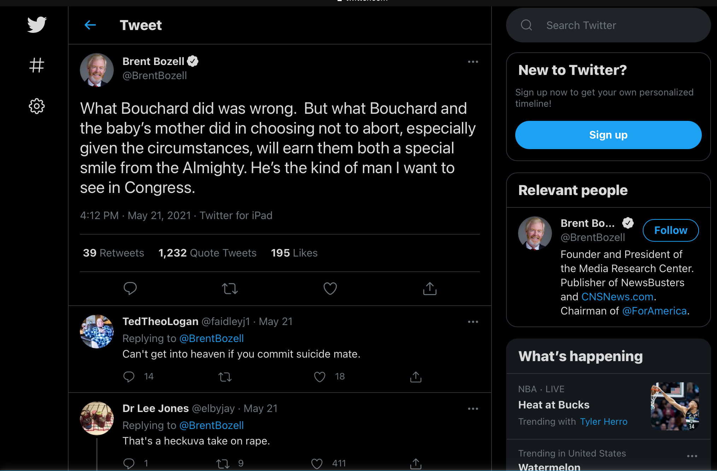Screen dimensions: 717x471
Task: Open the CNSNews.com link in bio
Action: point(617,297)
